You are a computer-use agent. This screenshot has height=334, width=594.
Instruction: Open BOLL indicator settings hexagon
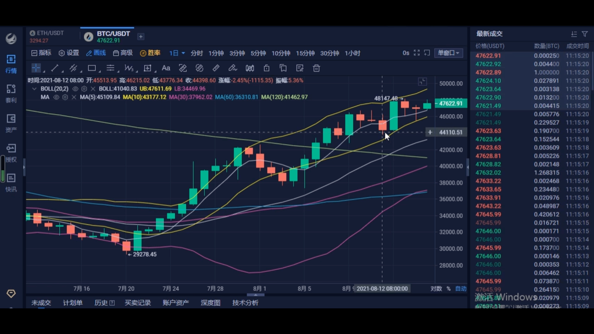(x=84, y=89)
